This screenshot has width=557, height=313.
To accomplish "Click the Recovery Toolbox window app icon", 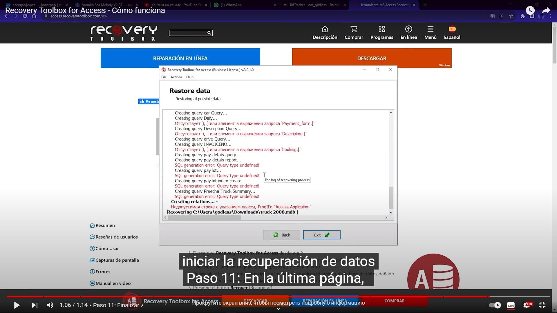I will tap(164, 70).
